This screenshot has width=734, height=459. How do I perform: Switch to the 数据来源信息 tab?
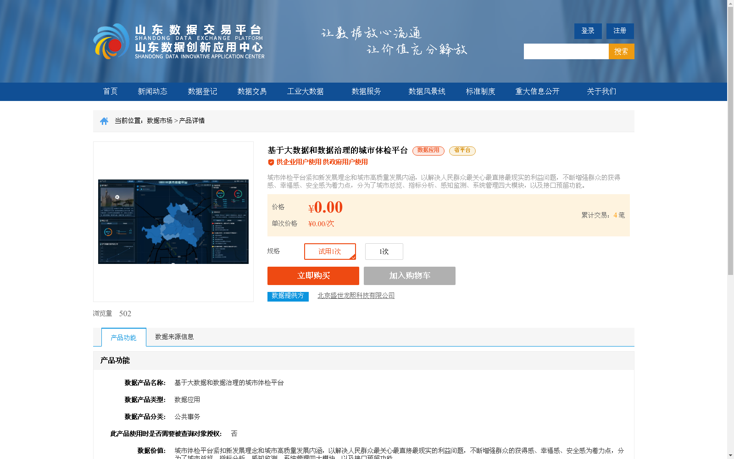(174, 337)
